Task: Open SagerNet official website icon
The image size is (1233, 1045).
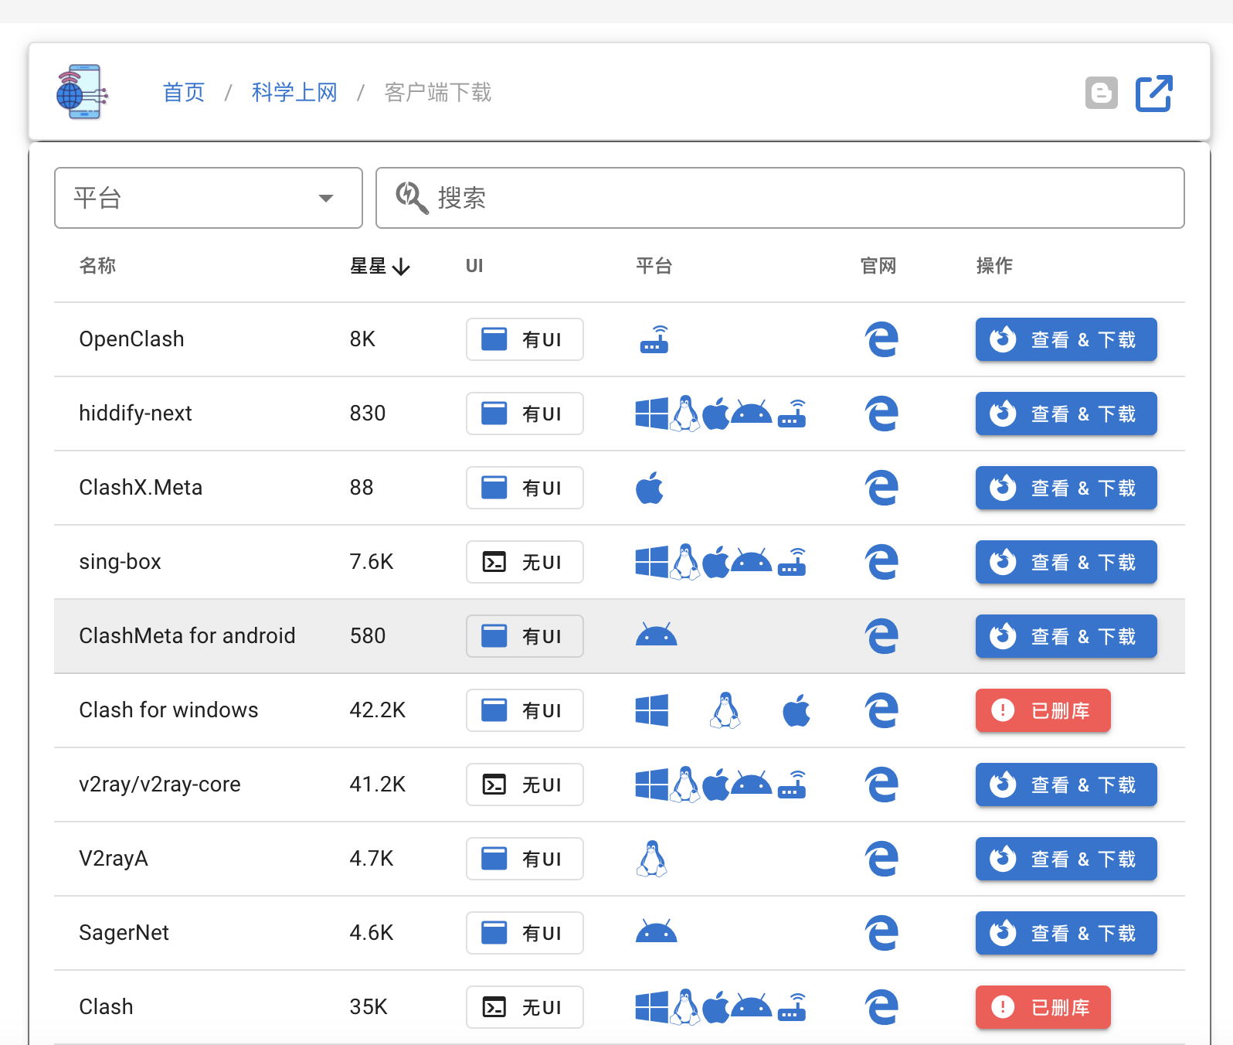Action: (881, 933)
